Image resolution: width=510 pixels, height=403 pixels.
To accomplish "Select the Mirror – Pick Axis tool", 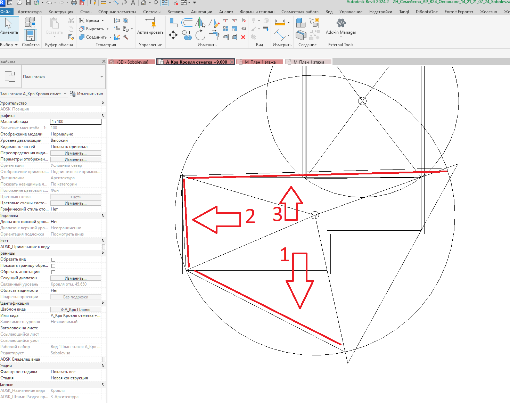I will 200,23.
